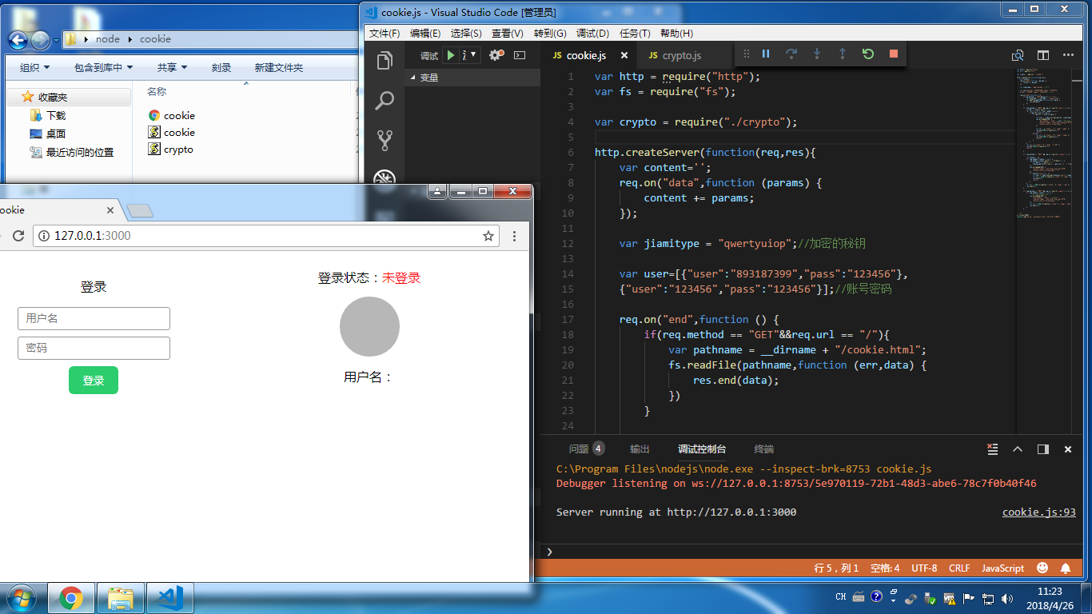Viewport: 1092px width, 614px height.
Task: Follow the cookie.js:93 source link
Action: [x=1039, y=512]
